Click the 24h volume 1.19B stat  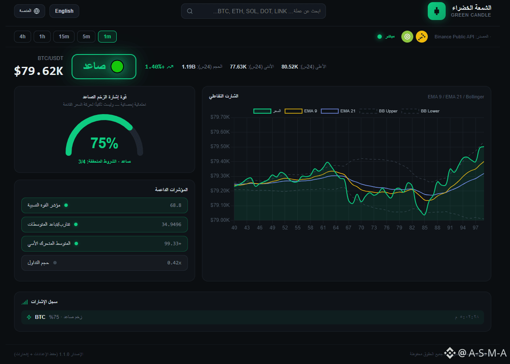pyautogui.click(x=202, y=66)
